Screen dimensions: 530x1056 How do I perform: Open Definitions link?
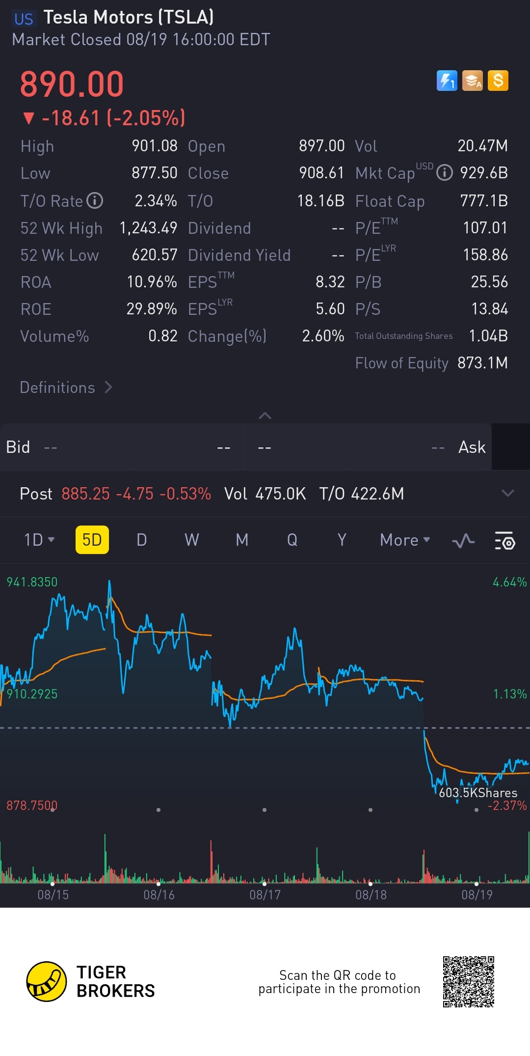(x=66, y=388)
